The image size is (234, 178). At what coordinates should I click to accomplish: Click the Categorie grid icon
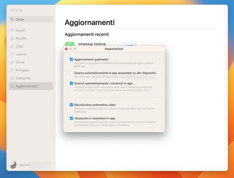12,78
